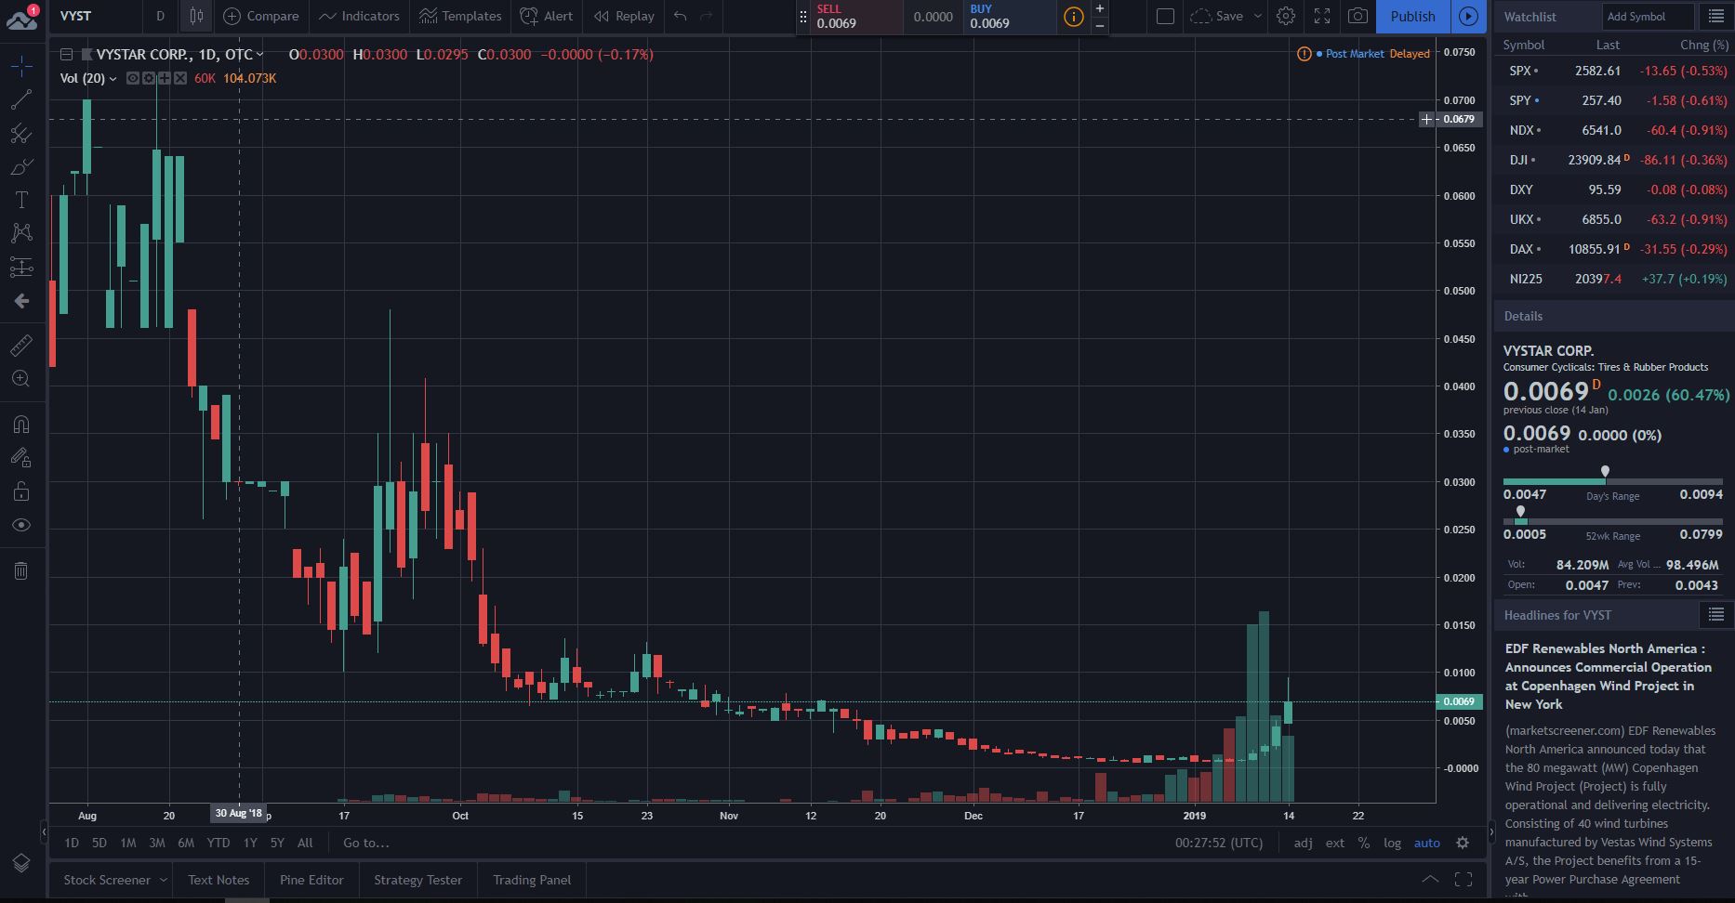
Task: Open candlestick chart style selector
Action: point(196,16)
